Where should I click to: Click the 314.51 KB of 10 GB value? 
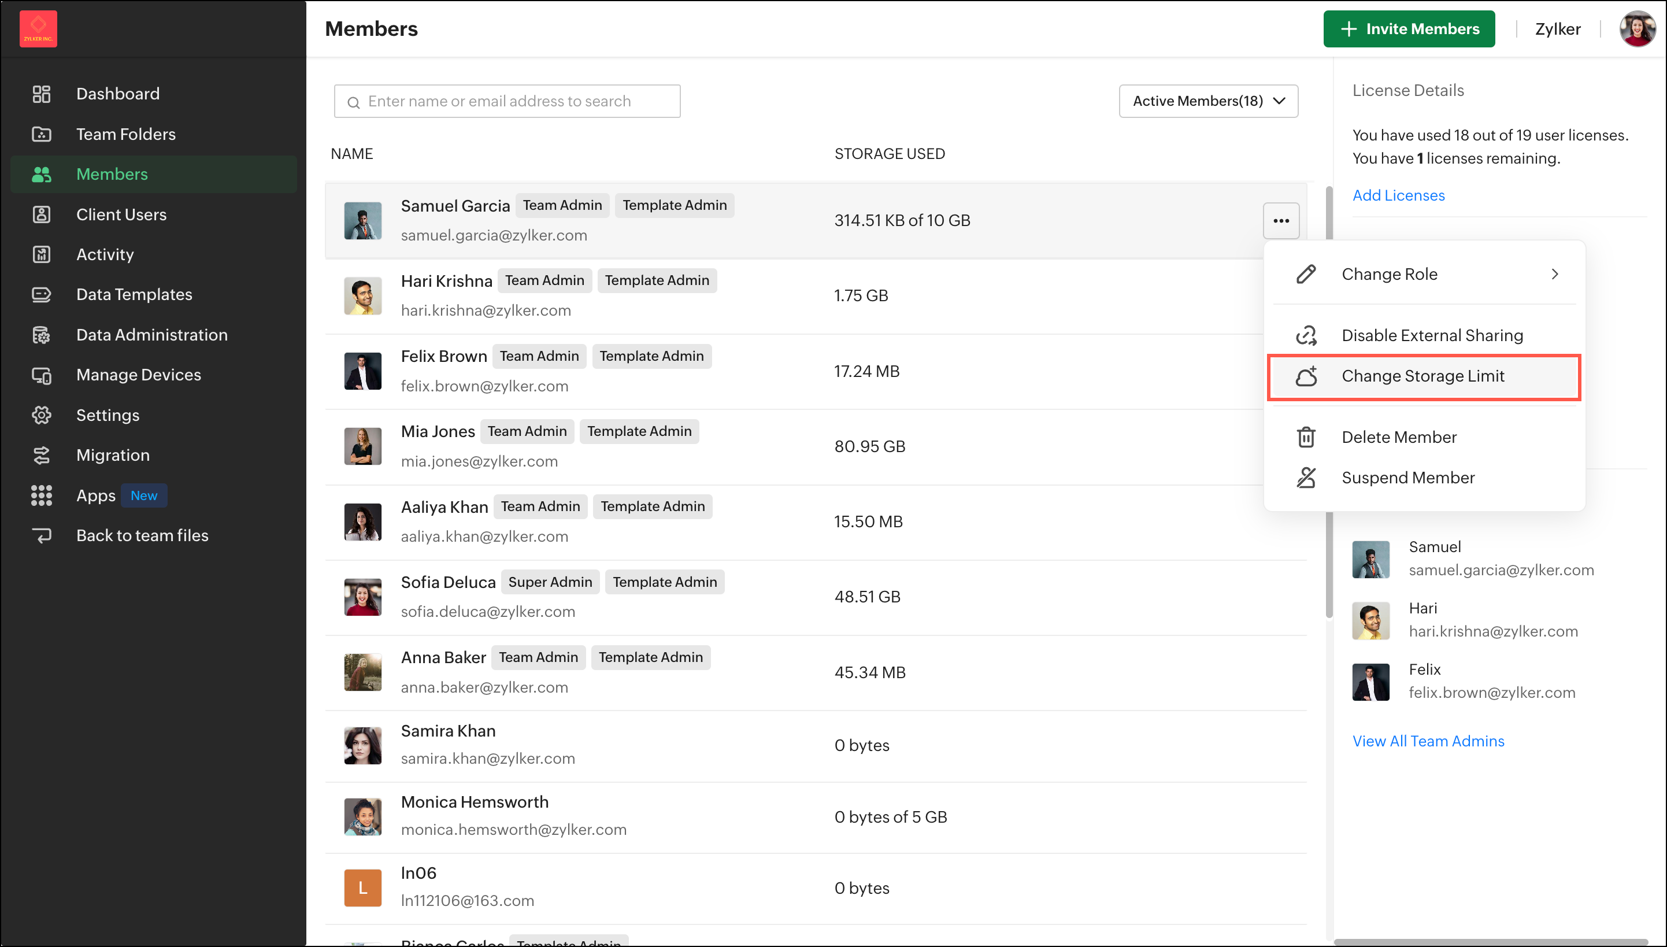(902, 220)
